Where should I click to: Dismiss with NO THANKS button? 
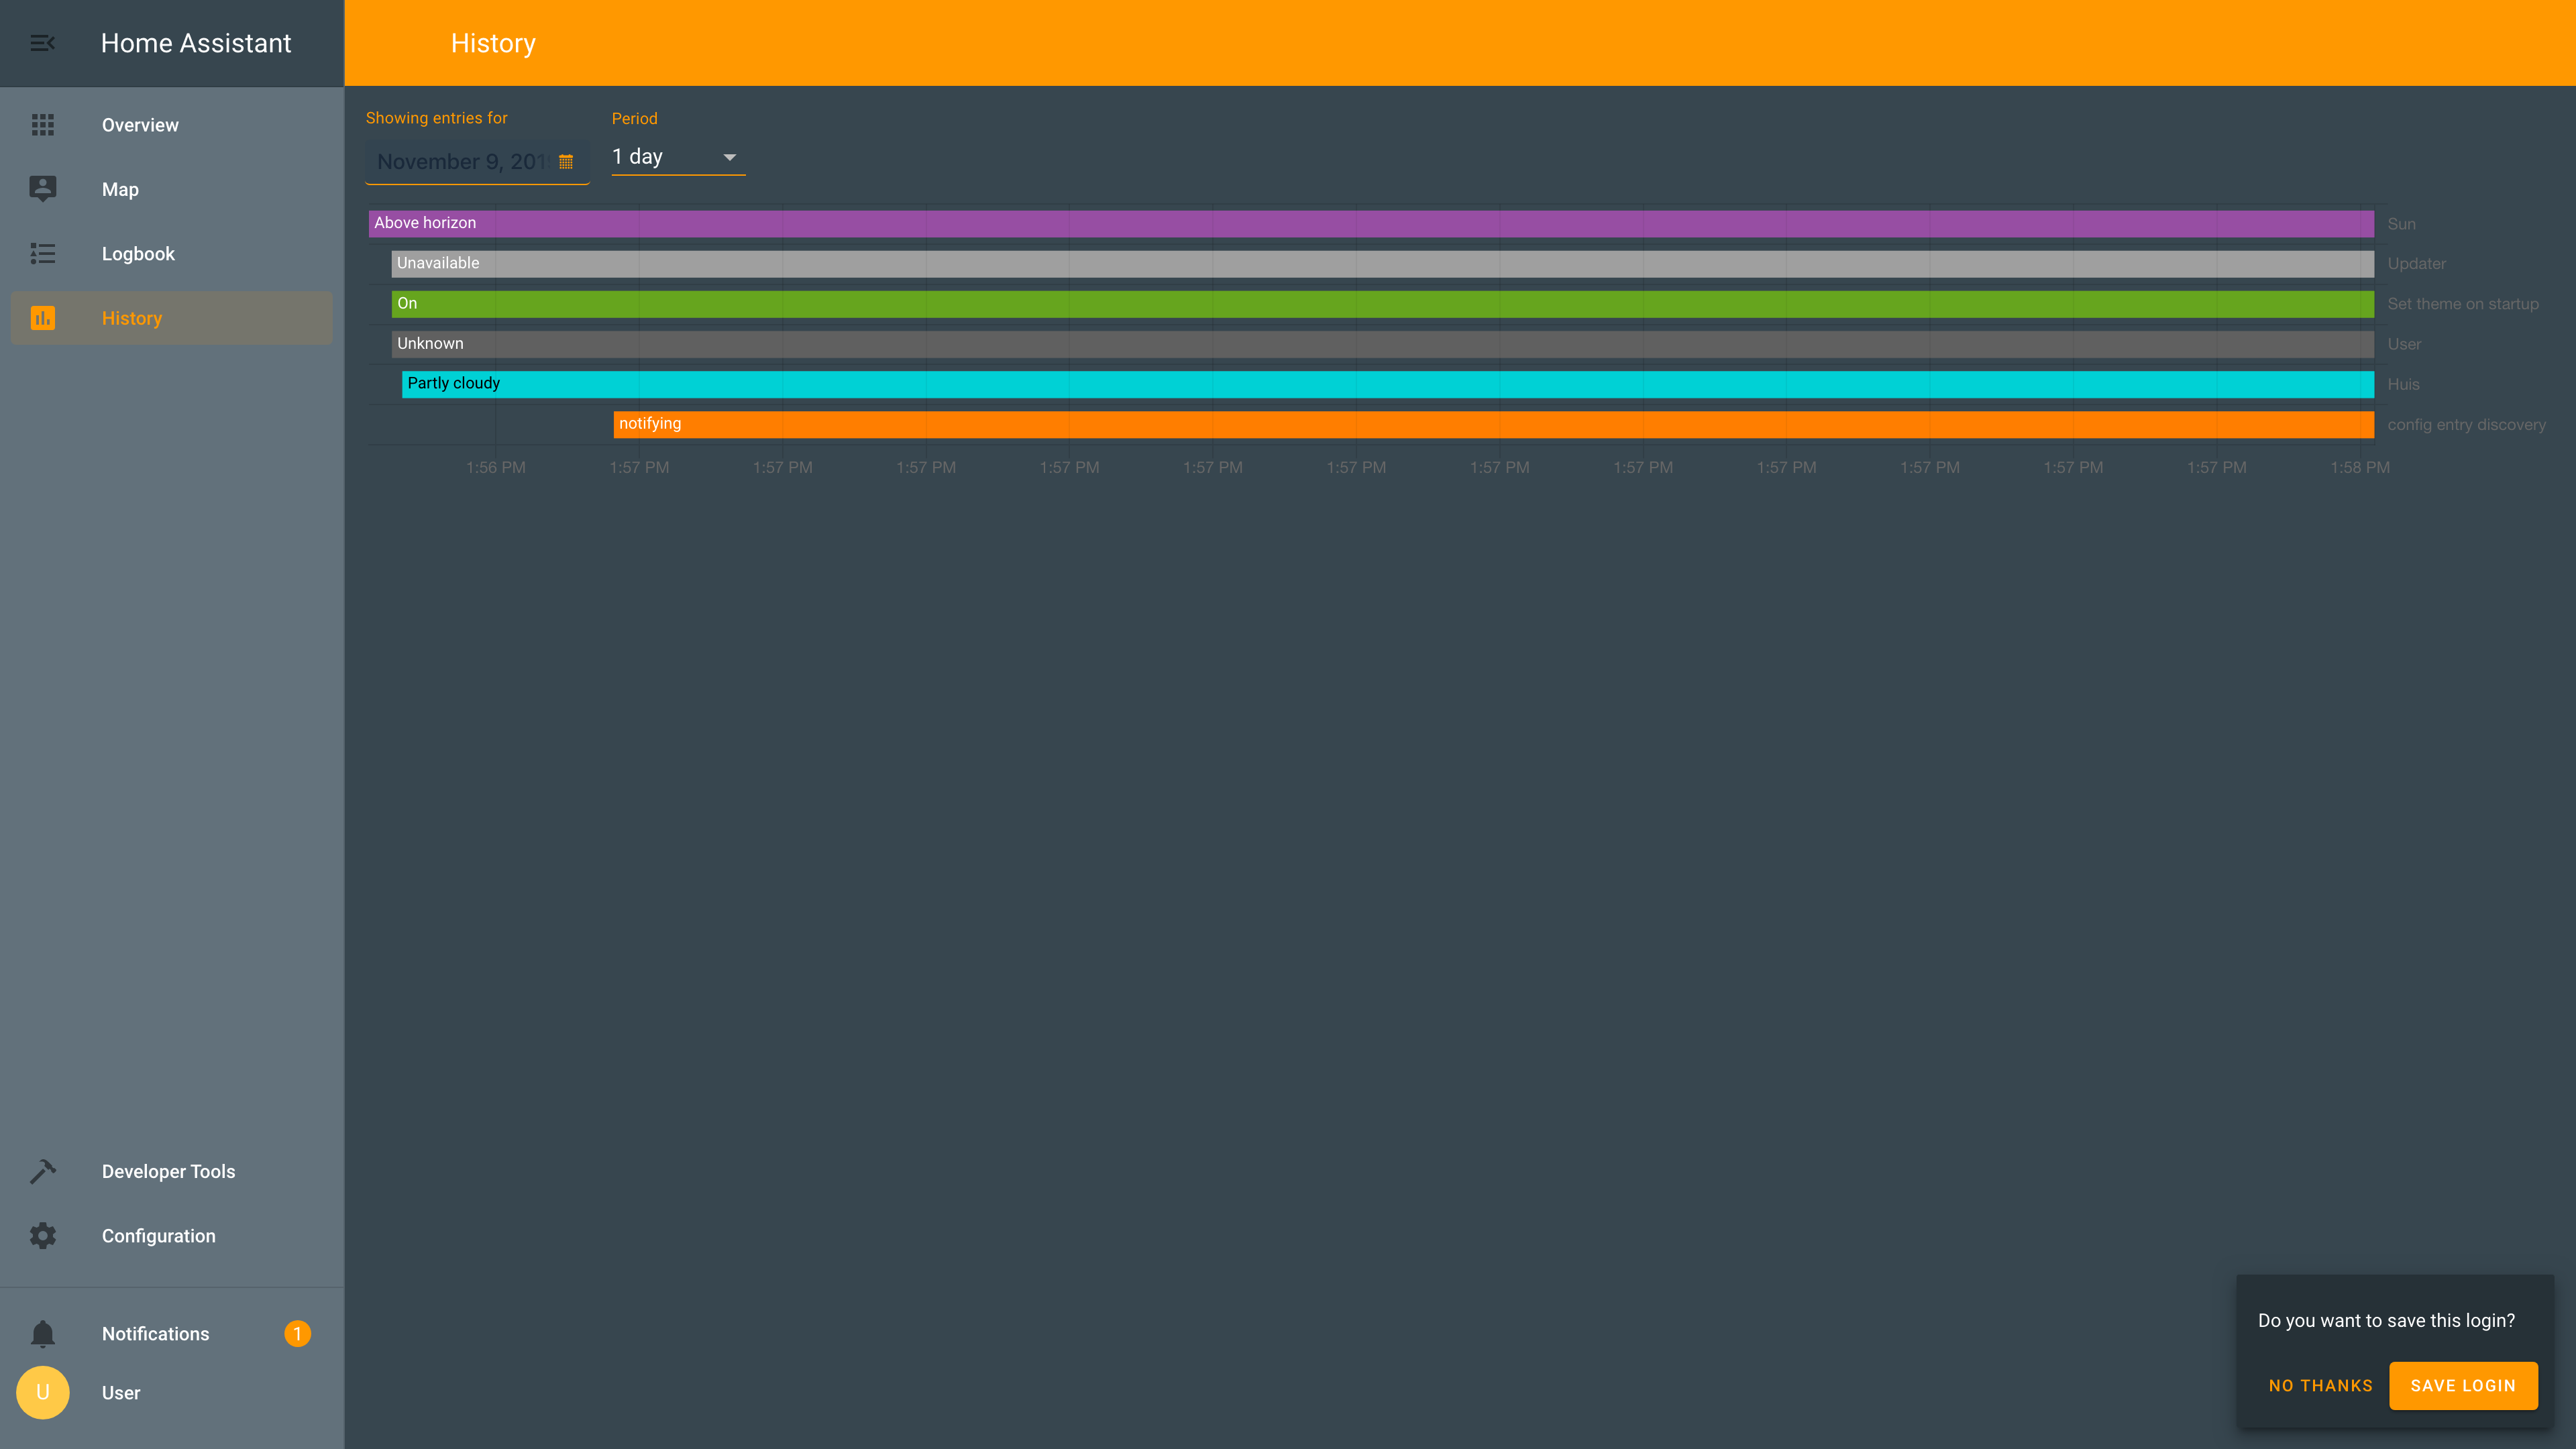click(x=2320, y=1385)
